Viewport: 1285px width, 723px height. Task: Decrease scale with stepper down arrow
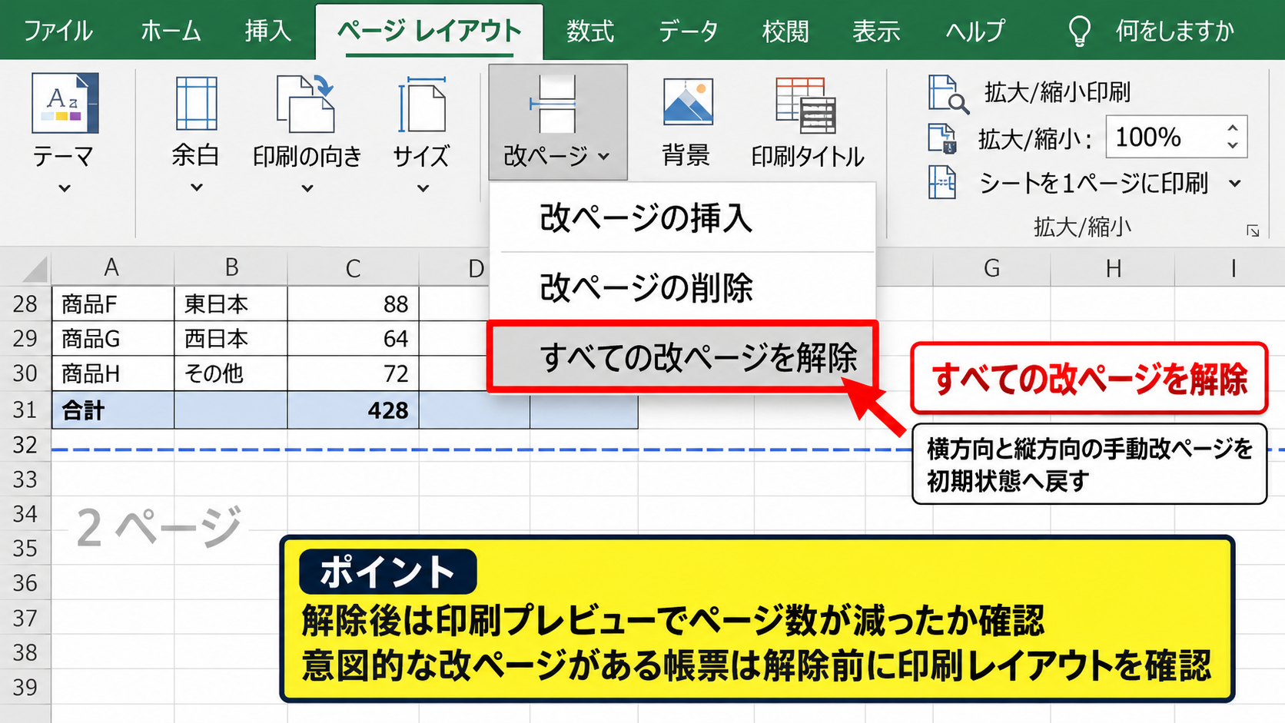1233,146
